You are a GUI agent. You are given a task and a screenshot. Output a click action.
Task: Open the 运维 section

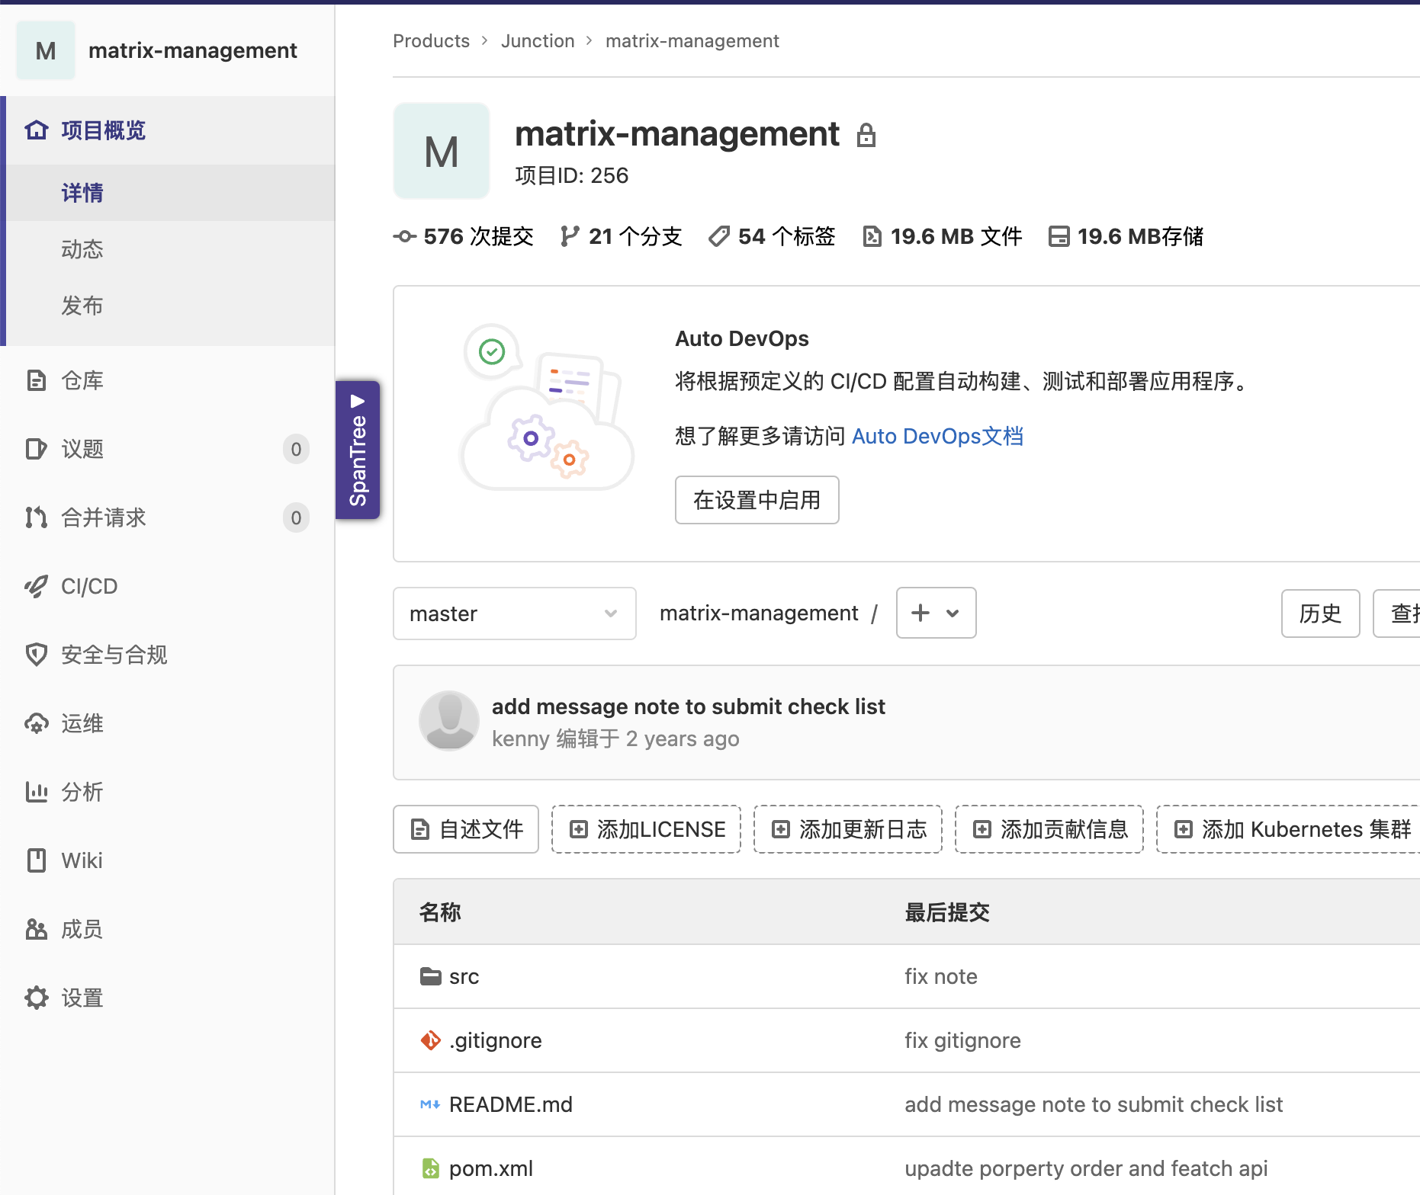point(82,723)
